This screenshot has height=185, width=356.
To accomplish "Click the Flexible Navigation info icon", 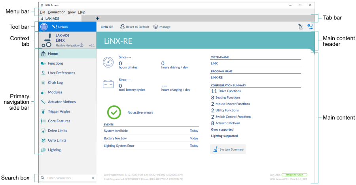I will click(x=81, y=45).
